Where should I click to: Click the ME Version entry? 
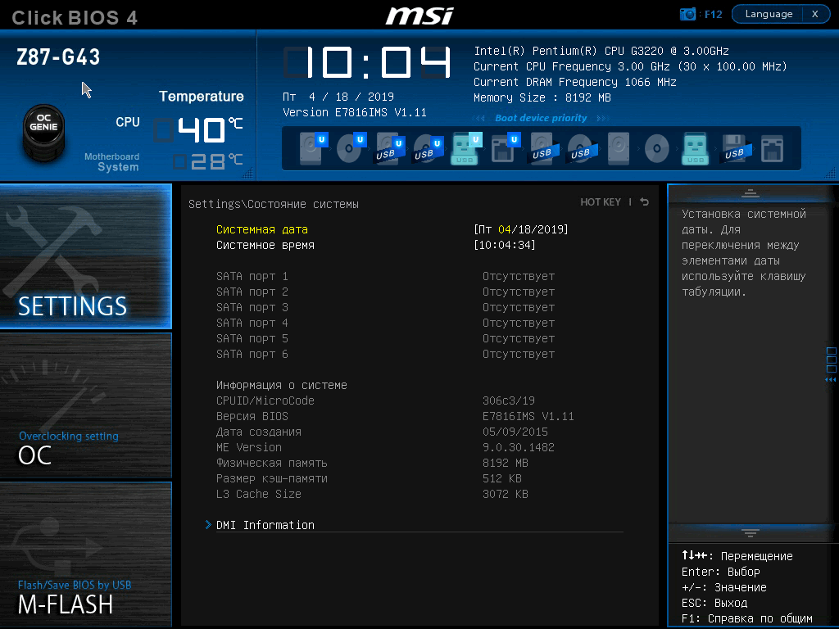tap(385, 447)
